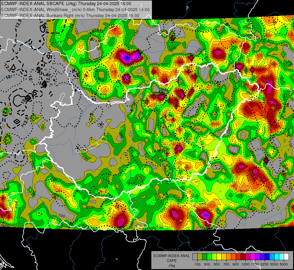This screenshot has height=270, width=294.
Task: Click the J/kg legend unit
Action: coord(171,265)
